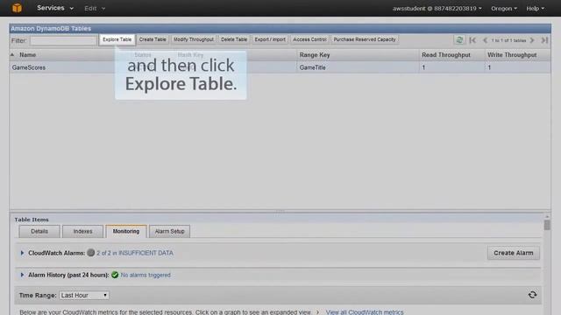Sort by Name column arrow
Screen dimensions: 561x315
click(12, 54)
